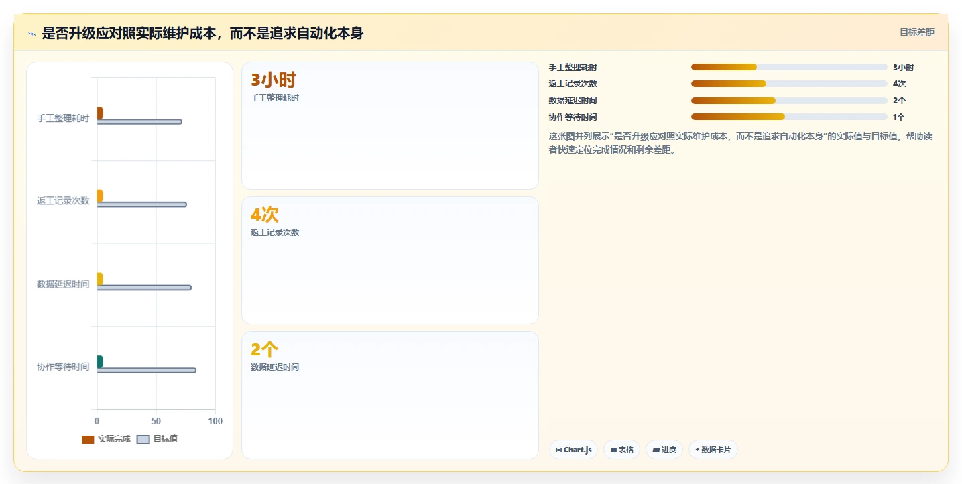Click the 返工记录次数 target bar in chart
Image resolution: width=962 pixels, height=484 pixels.
(x=141, y=204)
